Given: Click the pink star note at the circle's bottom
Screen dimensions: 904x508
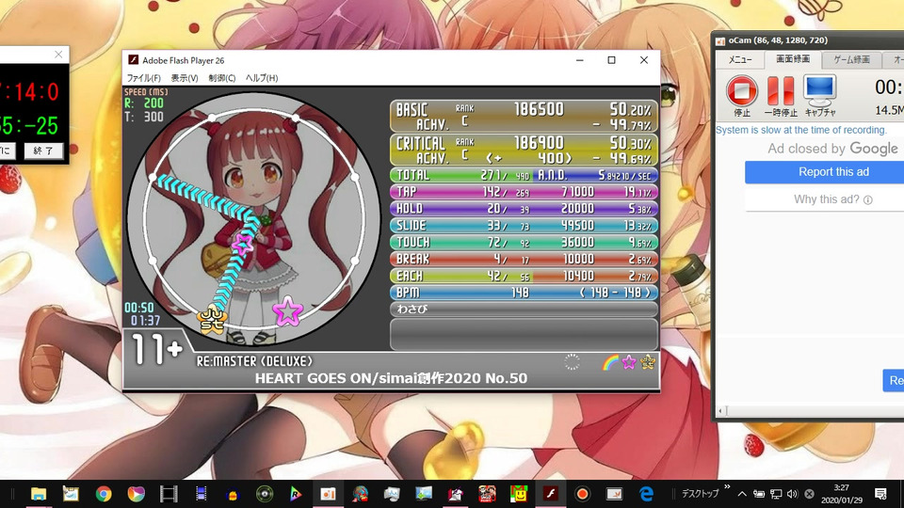Looking at the screenshot, I should [287, 311].
